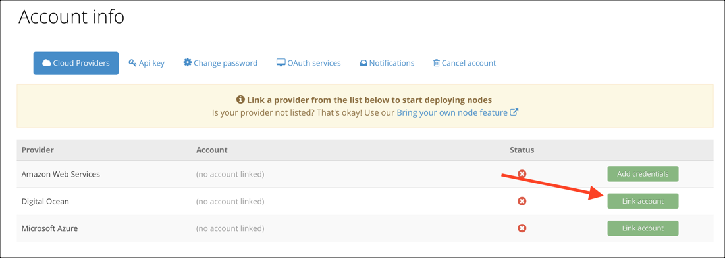Click the Status column header
Image resolution: width=725 pixels, height=258 pixels.
pos(522,150)
